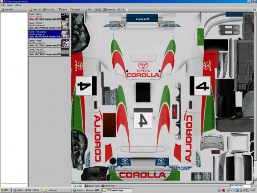Click the rotate right icon
Image resolution: width=257 pixels, height=193 pixels.
pyautogui.click(x=100, y=10)
